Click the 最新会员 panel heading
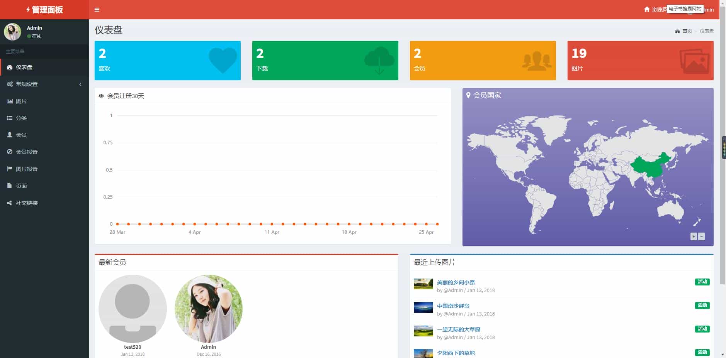 (112, 262)
